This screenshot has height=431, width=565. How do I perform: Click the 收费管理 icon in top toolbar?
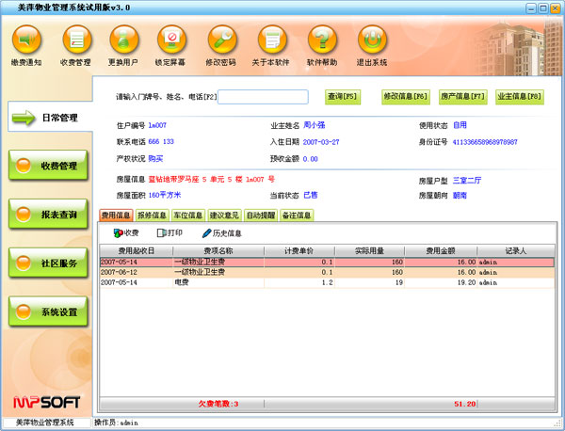[76, 42]
